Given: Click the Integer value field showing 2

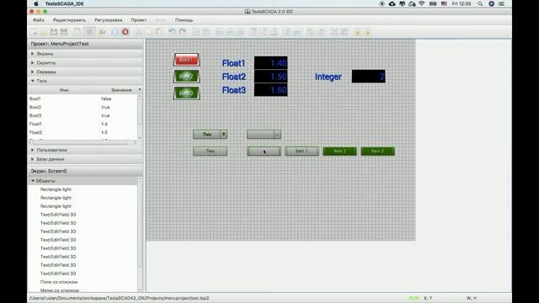Looking at the screenshot, I should tap(369, 77).
